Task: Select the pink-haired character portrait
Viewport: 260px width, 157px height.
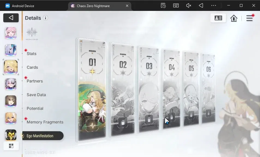Action: (x=11, y=33)
